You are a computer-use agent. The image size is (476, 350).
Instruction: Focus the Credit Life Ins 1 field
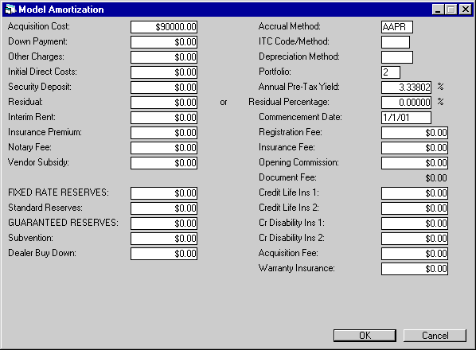pyautogui.click(x=415, y=193)
